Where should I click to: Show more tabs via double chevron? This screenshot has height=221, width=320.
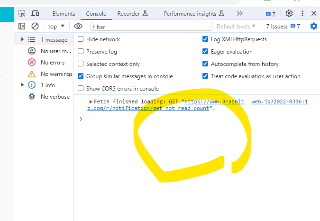(239, 13)
